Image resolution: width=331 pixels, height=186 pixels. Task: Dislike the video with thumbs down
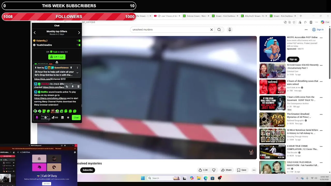[x=214, y=170]
